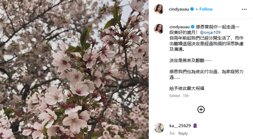This screenshot has width=253, height=139.
Task: Click verified badge in caption username
Action: click(x=193, y=27)
